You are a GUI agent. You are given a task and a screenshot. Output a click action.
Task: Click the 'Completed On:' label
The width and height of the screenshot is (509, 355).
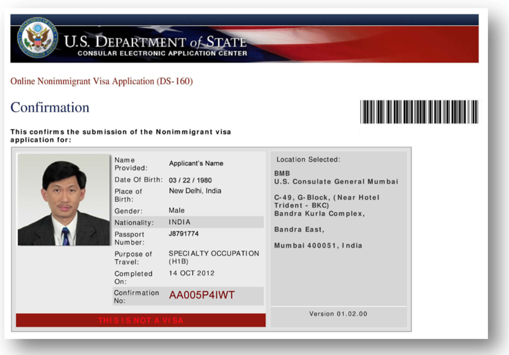(133, 277)
